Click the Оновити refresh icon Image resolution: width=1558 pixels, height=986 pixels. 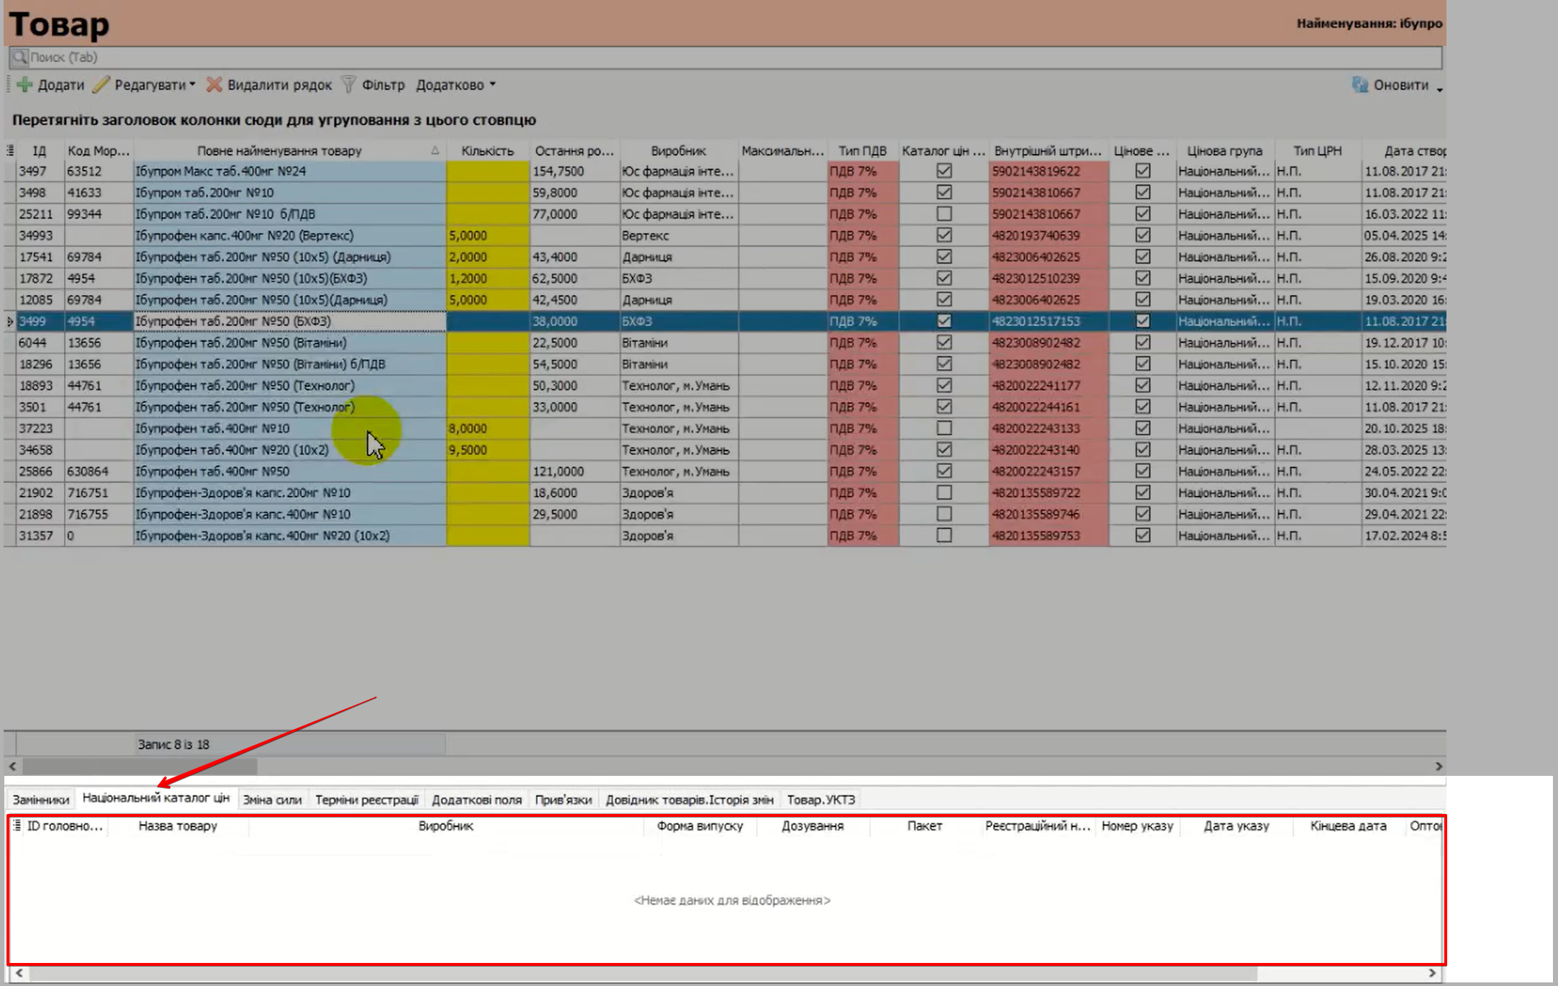(1359, 85)
